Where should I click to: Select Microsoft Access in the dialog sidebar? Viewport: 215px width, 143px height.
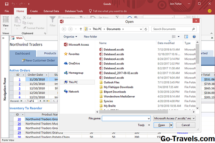coord(76,45)
